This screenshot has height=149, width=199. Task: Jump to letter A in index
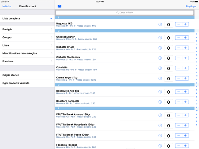(196, 34)
